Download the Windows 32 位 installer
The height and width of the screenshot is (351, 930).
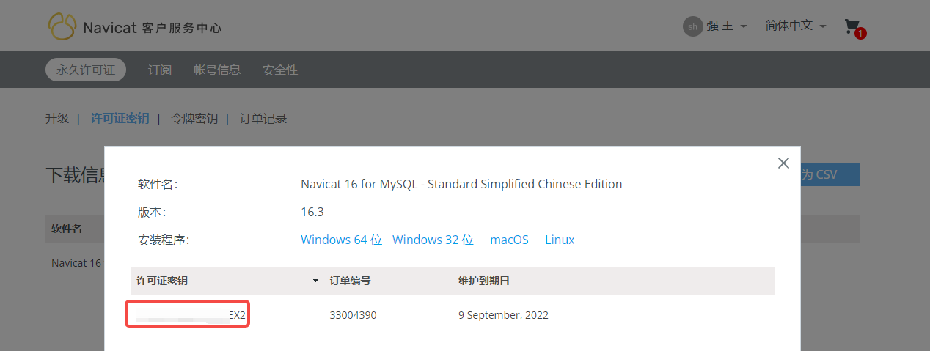point(433,240)
